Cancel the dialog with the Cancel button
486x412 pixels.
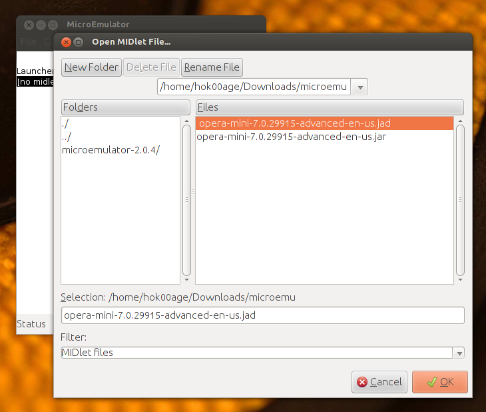(379, 382)
